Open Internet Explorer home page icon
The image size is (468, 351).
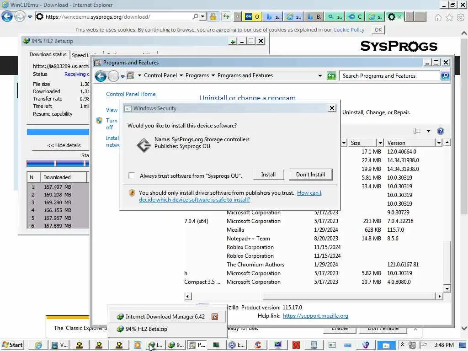(438, 18)
